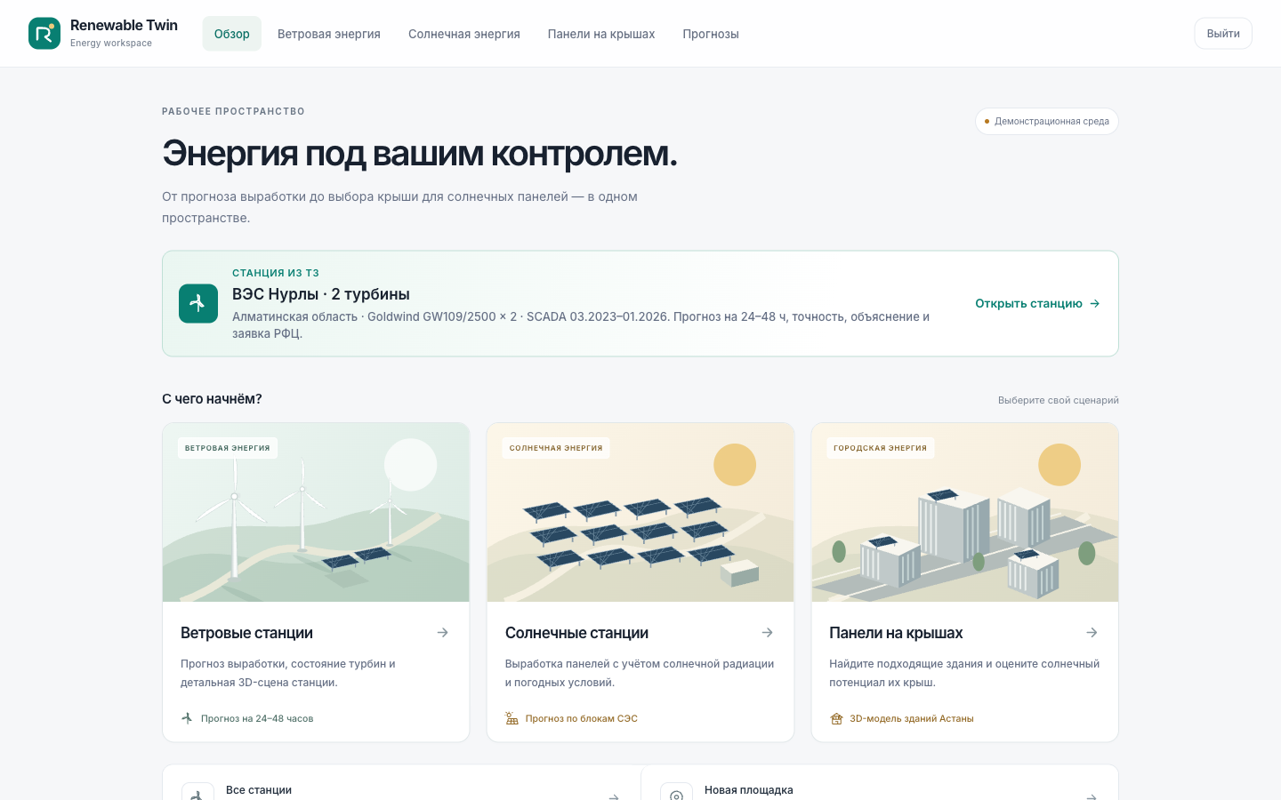1281x800 pixels.
Task: Click the Renewable Twin brand name
Action: (124, 25)
